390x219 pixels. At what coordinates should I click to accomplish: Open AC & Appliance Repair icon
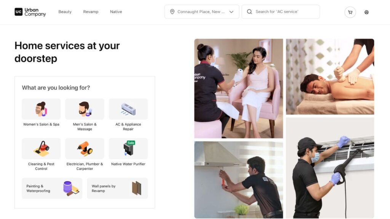tap(128, 109)
